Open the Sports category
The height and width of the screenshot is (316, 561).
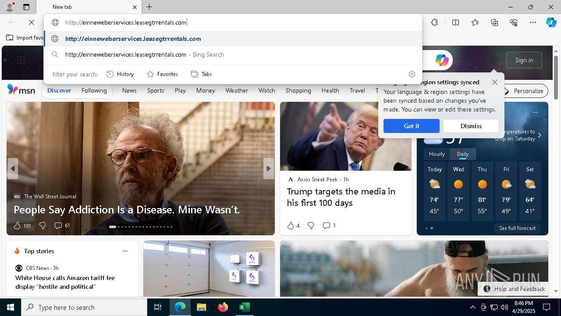156,91
